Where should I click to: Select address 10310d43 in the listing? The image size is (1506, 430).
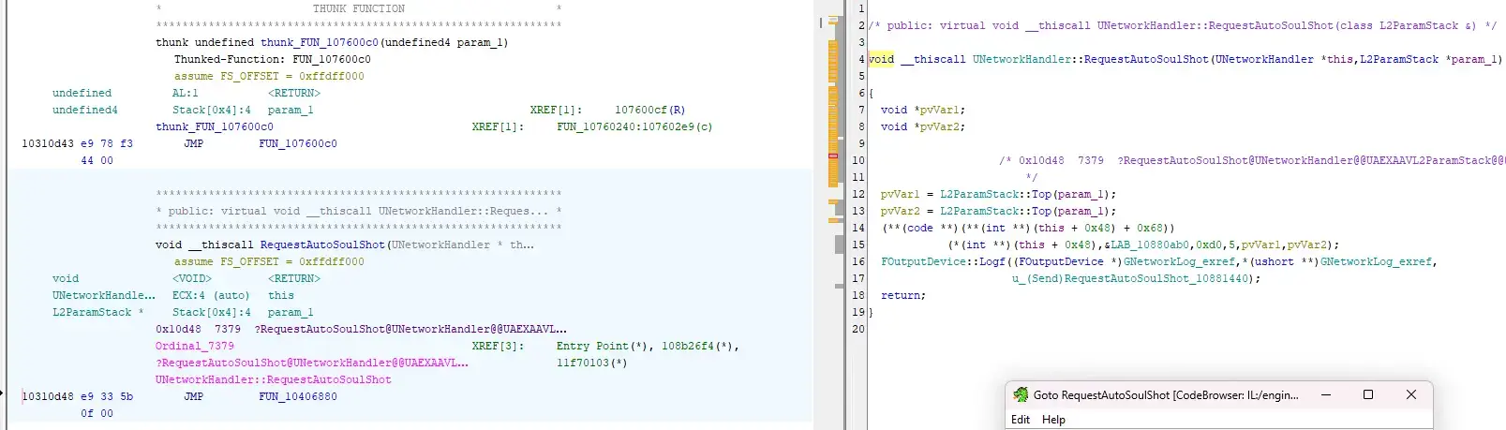(48, 143)
